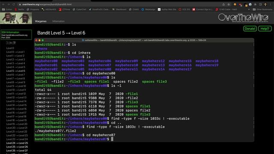Click the OverTheWire logo

click(243, 18)
